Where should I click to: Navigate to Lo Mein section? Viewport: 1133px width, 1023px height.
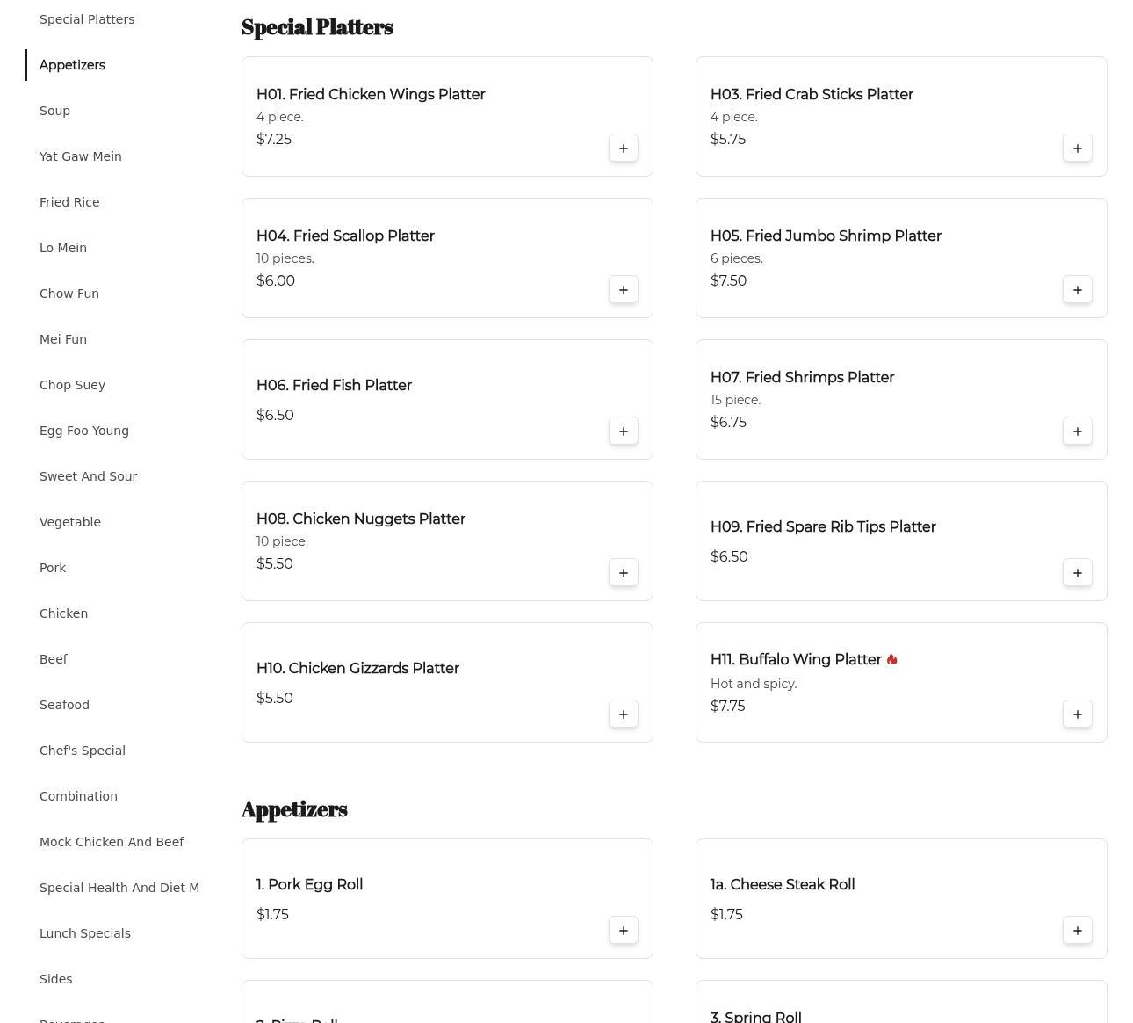(x=63, y=248)
